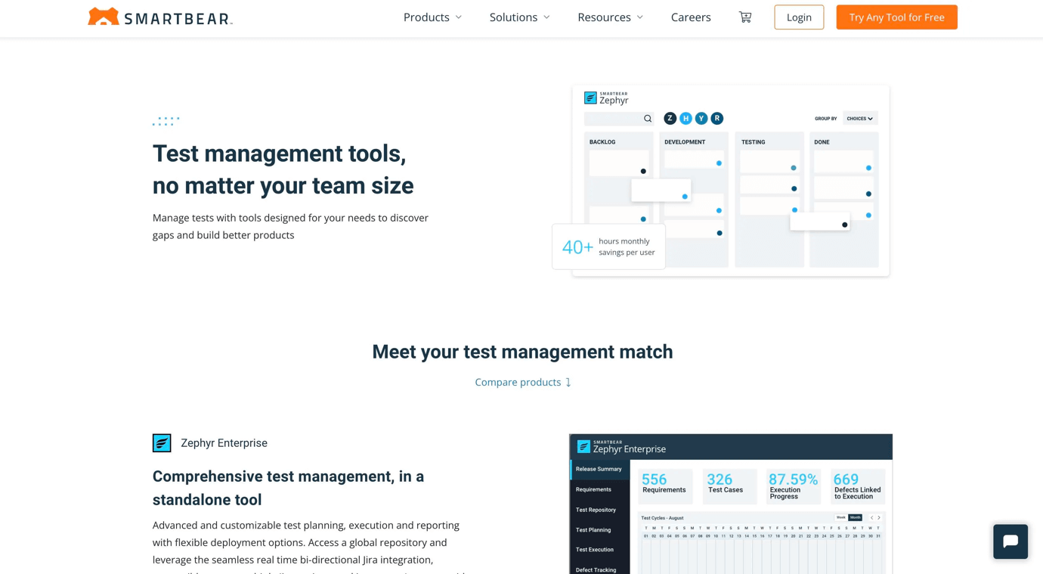Click the 669 Defects Linked card
Image resolution: width=1043 pixels, height=574 pixels.
tap(858, 486)
